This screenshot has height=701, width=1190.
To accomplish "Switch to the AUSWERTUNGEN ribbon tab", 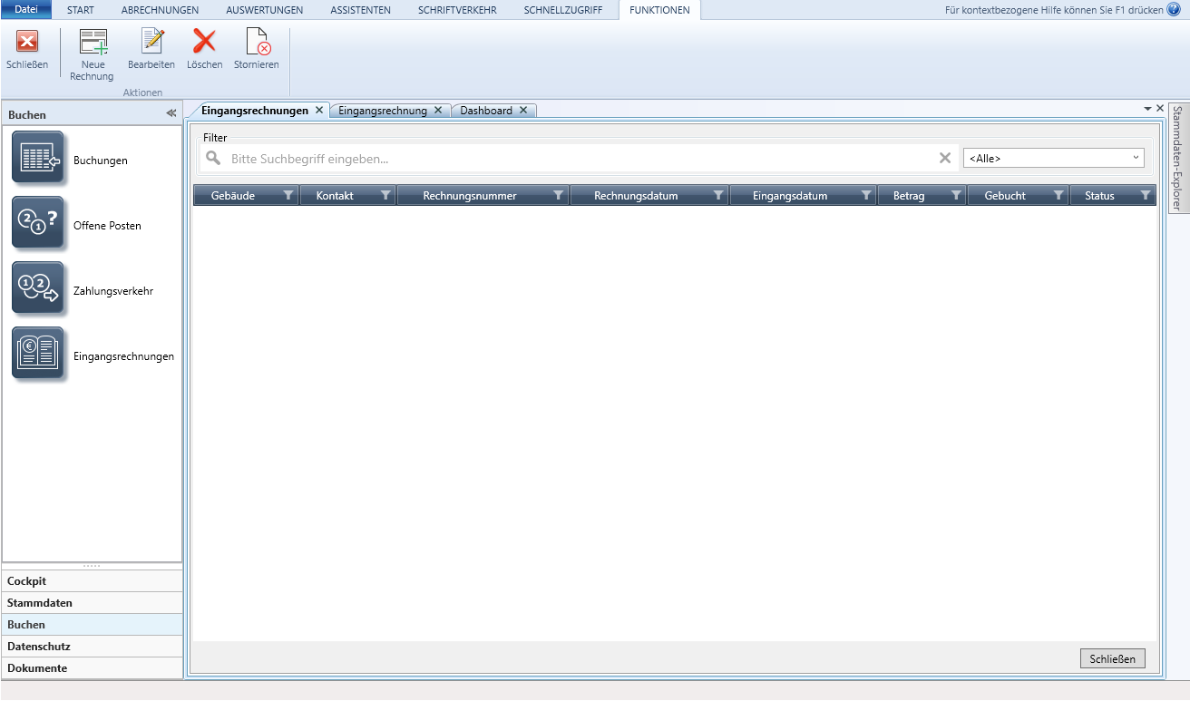I will tap(265, 10).
